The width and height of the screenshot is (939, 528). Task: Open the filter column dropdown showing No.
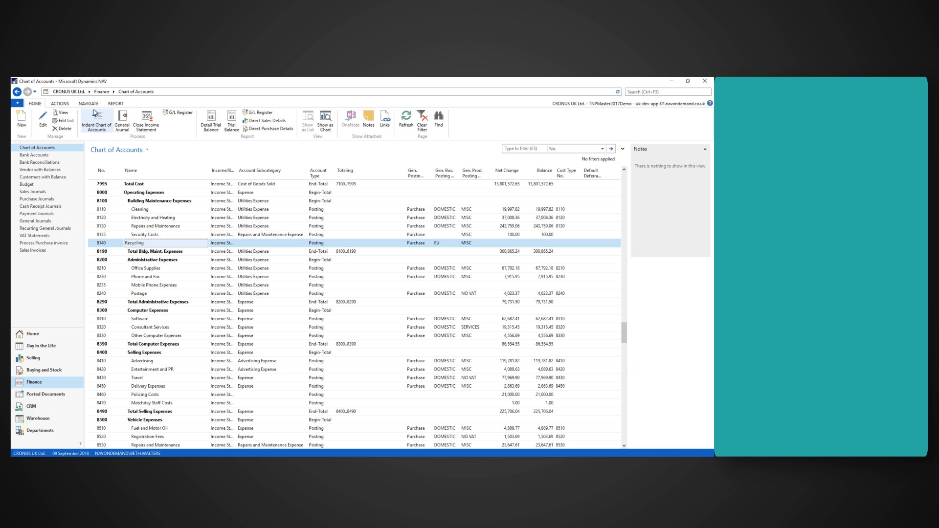click(602, 148)
